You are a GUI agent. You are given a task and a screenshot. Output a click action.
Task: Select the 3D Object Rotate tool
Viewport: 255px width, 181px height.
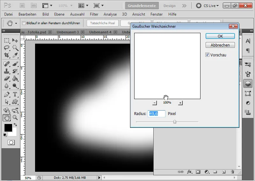7,110
